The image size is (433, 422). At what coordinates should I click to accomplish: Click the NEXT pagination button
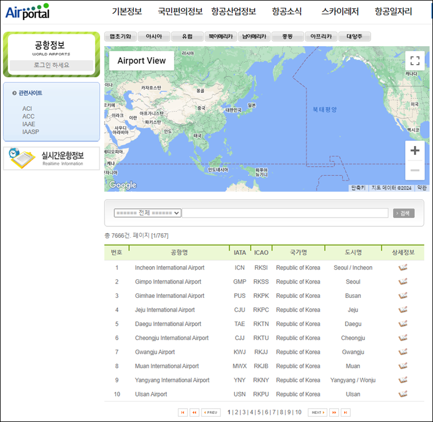318,412
